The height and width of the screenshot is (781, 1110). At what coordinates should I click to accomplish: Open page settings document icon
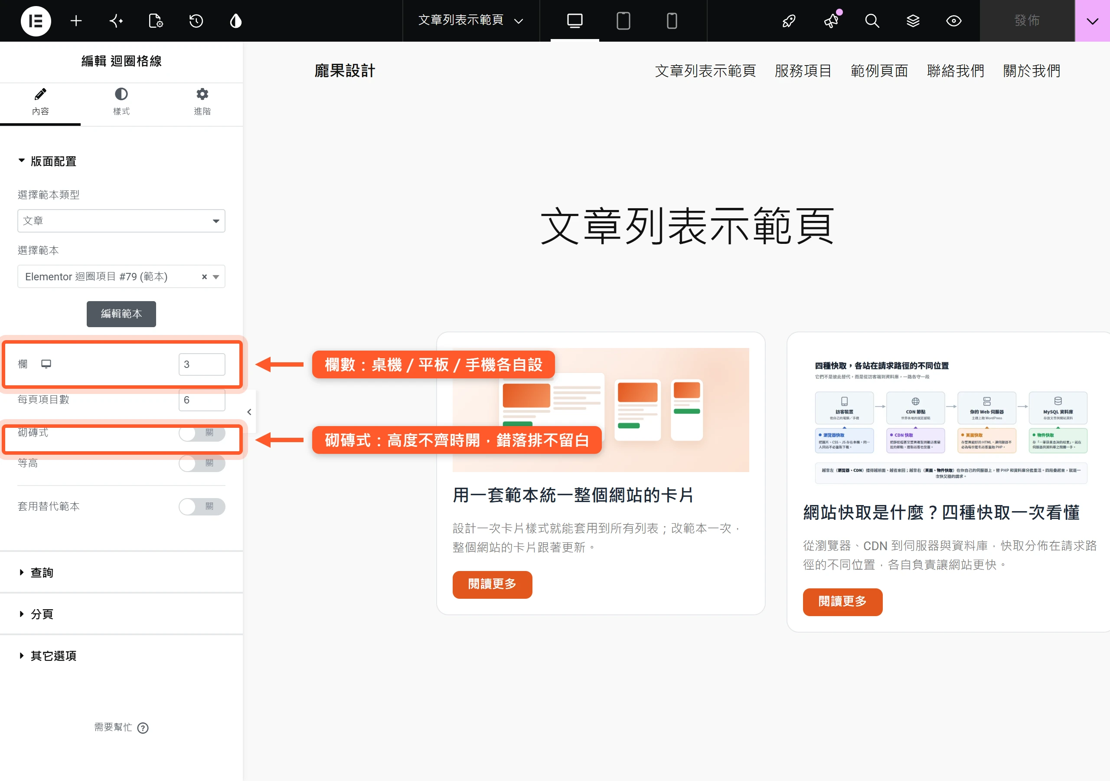(x=156, y=21)
